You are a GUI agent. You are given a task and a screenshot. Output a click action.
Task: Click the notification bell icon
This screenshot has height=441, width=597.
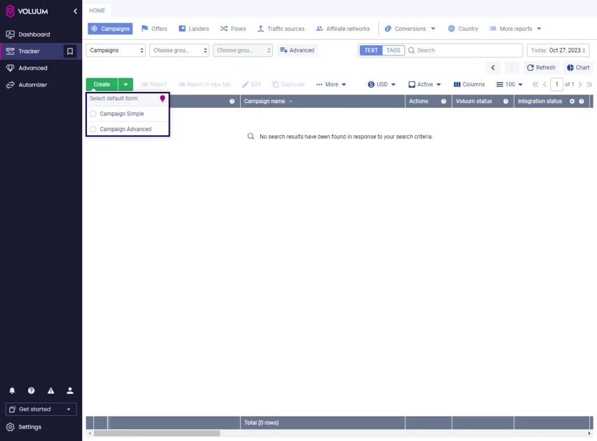coord(12,390)
